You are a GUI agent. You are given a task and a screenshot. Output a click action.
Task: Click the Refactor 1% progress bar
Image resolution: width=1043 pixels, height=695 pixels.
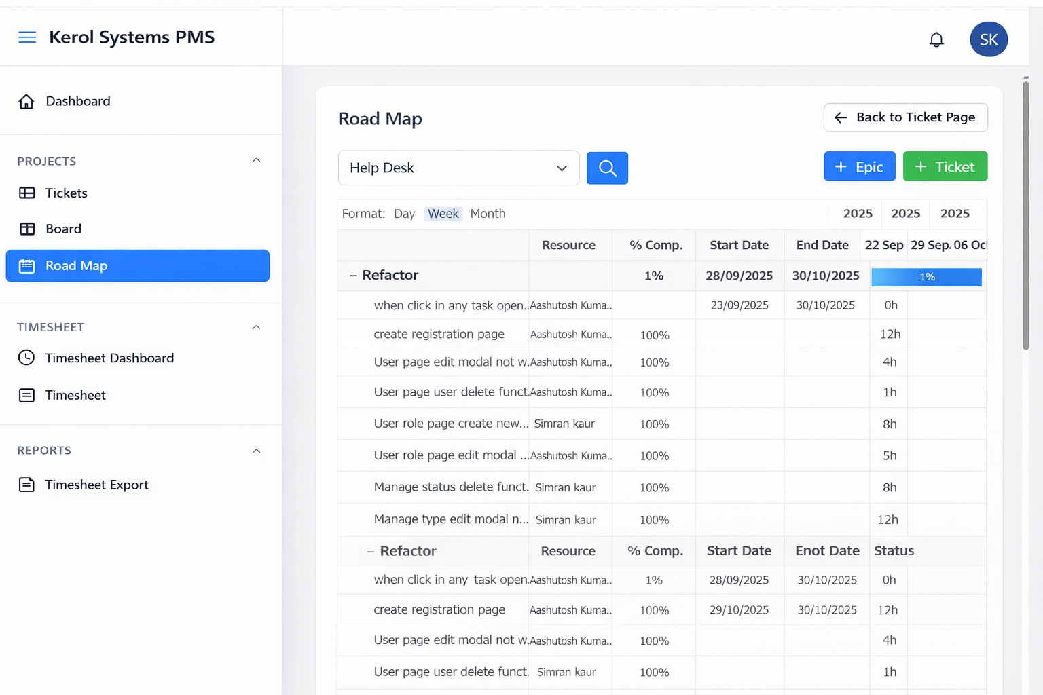[x=926, y=277]
